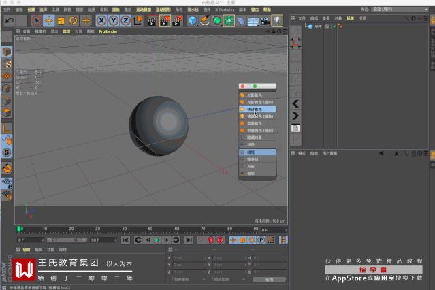435x290 pixels.
Task: Open the 选择 main menu
Action: [x=44, y=10]
